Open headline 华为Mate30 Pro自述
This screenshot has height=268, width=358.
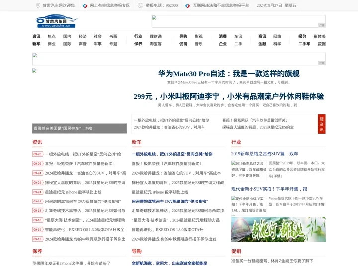pos(229,73)
